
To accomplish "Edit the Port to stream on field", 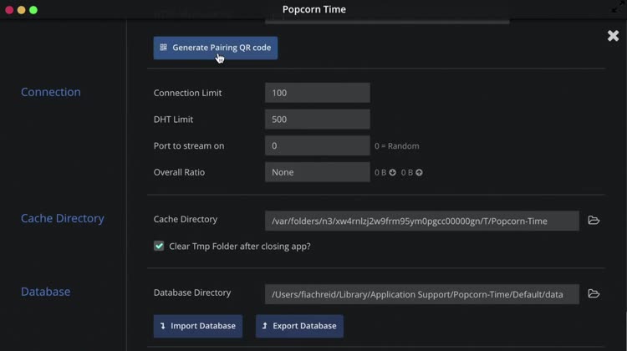I will 317,145.
